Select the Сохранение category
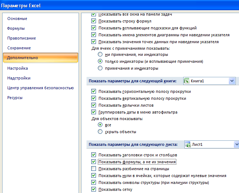The image size is (239, 193). click(19, 48)
